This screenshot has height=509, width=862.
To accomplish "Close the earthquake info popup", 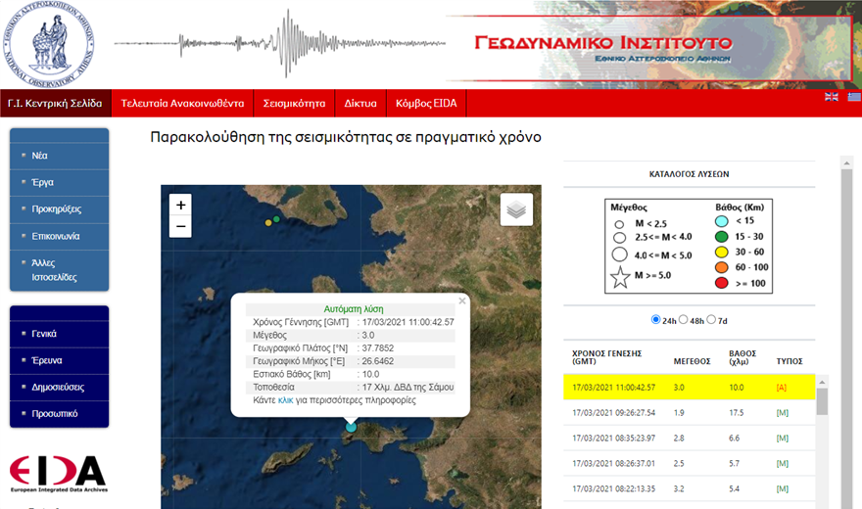I will click(462, 302).
